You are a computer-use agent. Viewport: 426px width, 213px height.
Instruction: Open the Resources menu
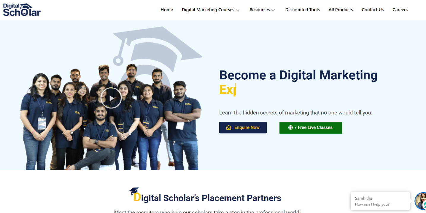click(262, 10)
